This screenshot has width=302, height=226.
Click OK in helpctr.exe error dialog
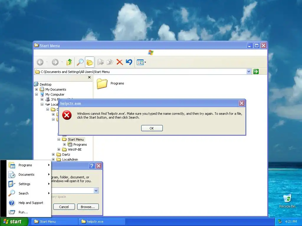(152, 128)
